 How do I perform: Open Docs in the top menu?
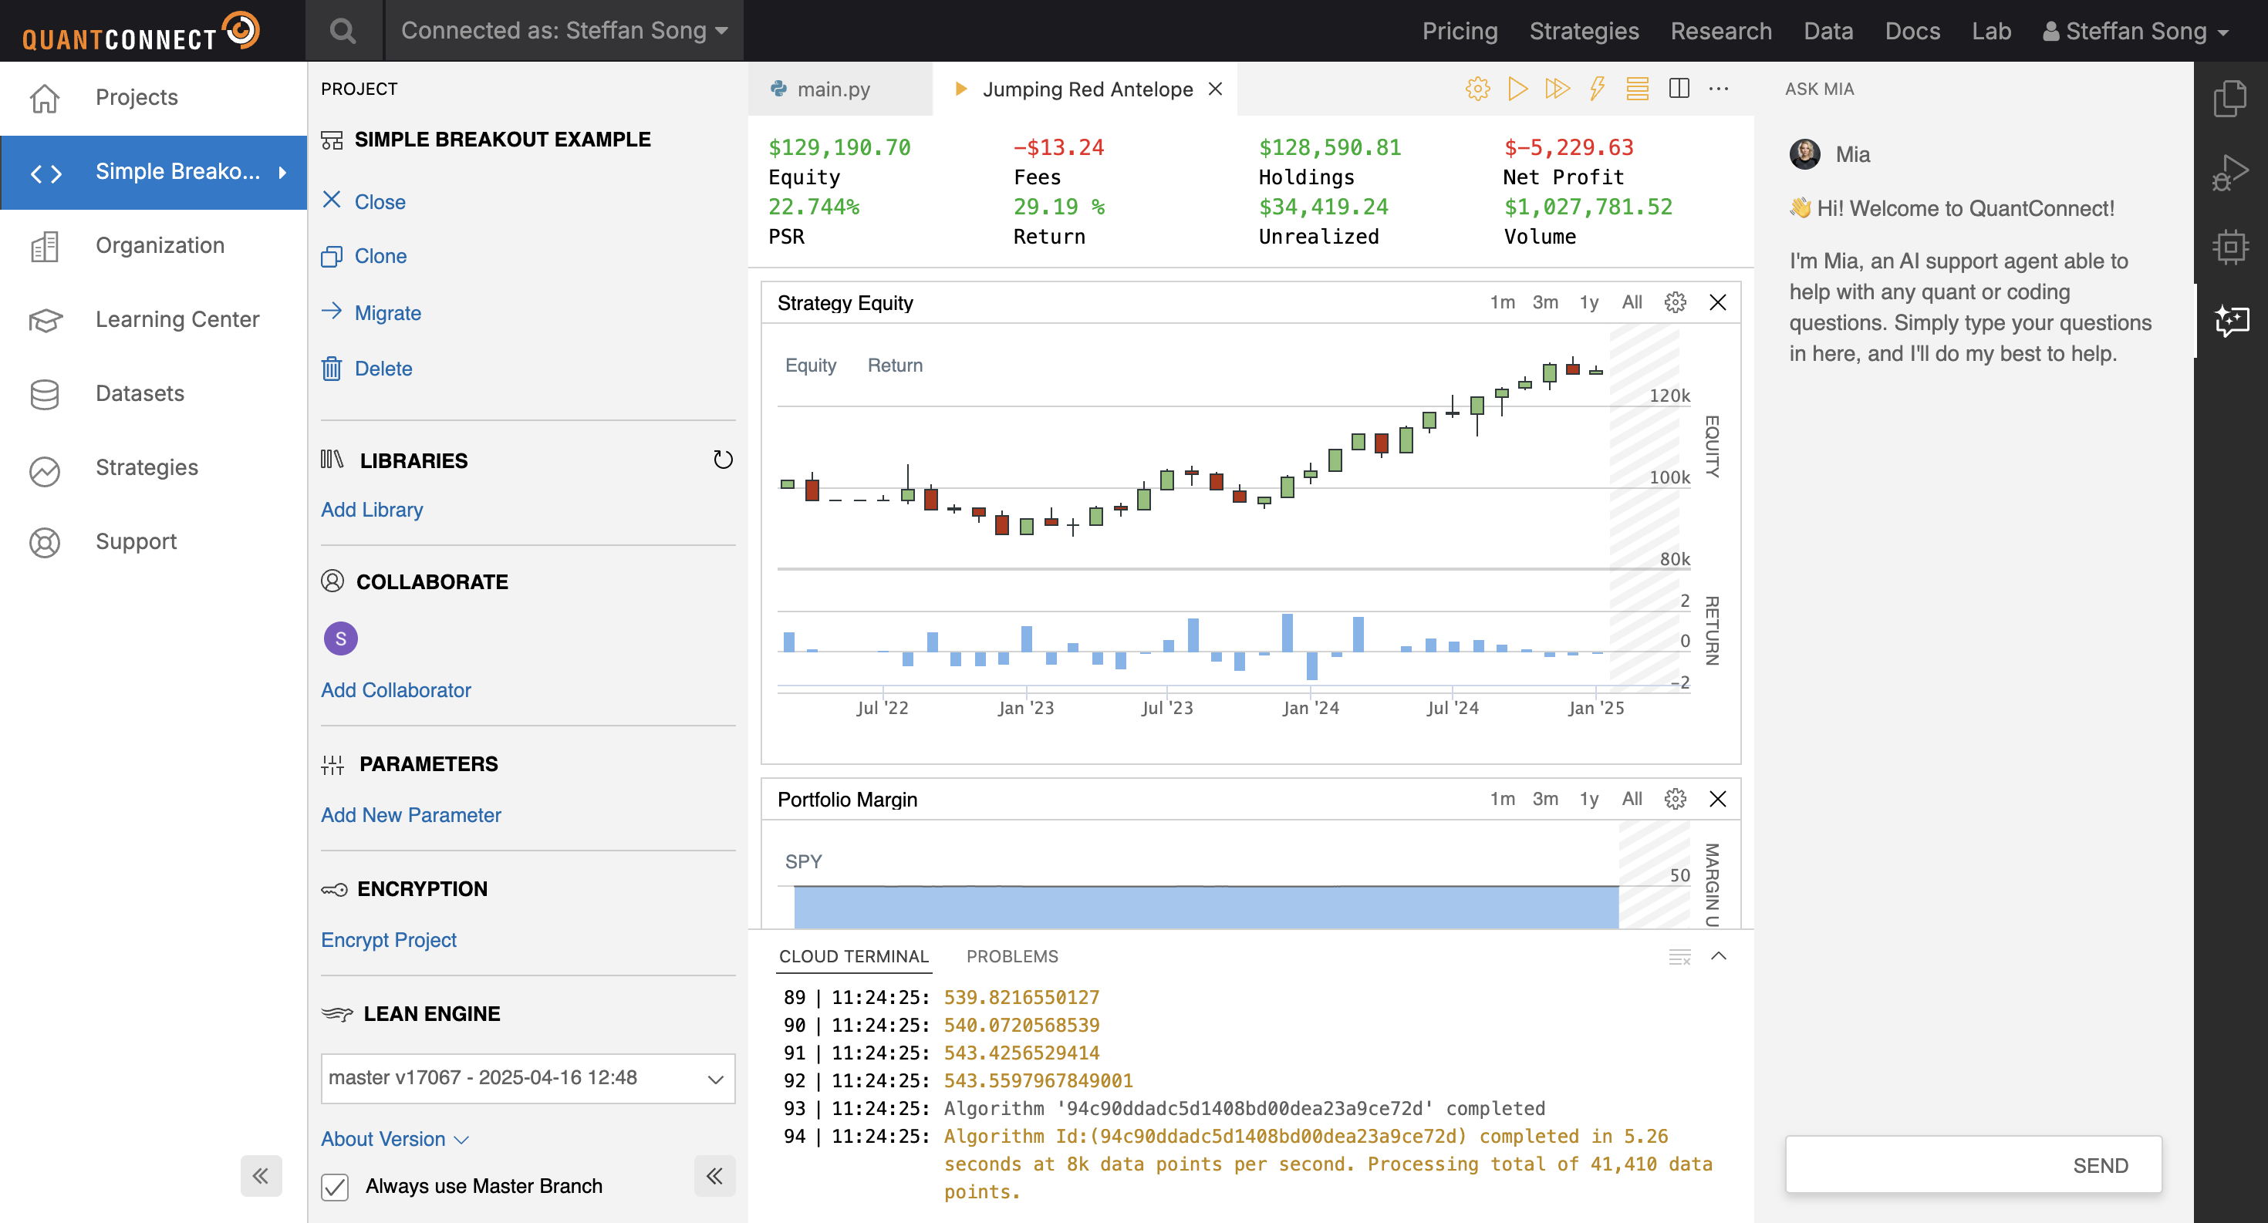click(x=1912, y=31)
